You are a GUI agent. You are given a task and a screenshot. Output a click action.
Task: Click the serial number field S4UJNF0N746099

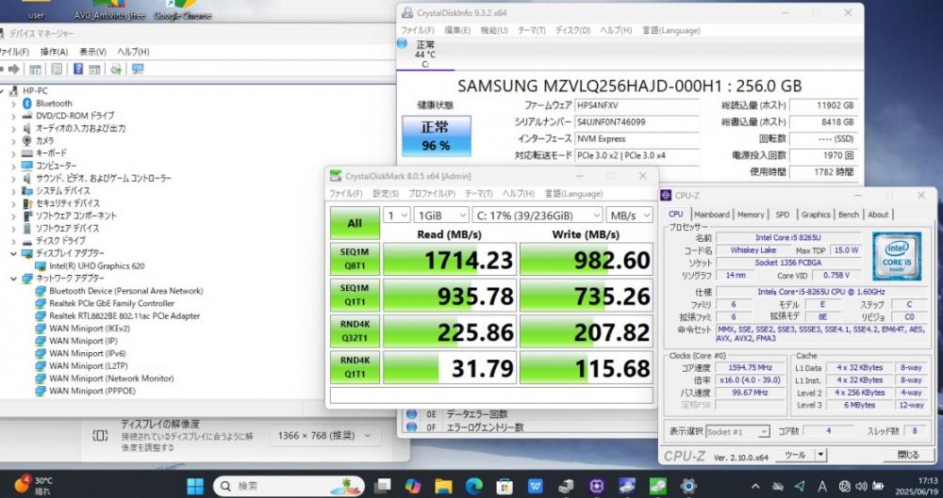tap(637, 122)
